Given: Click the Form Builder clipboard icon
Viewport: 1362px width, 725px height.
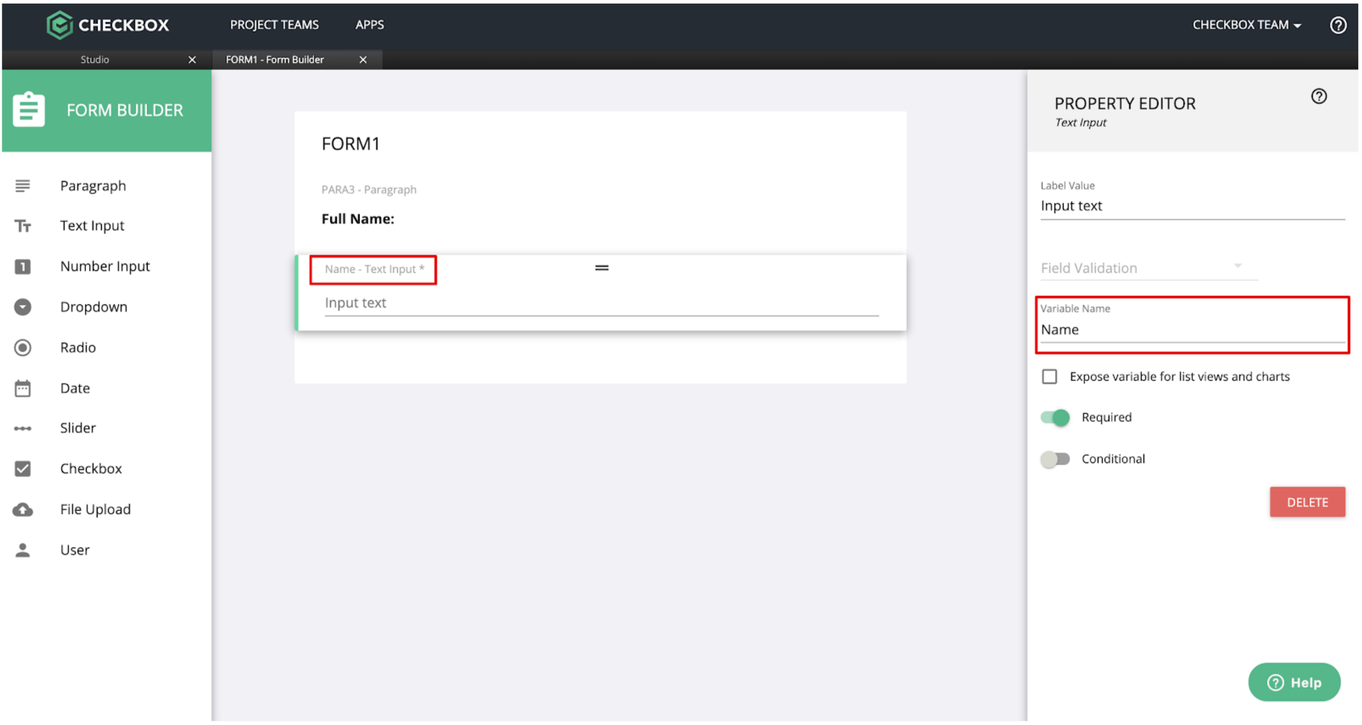Looking at the screenshot, I should click(29, 110).
